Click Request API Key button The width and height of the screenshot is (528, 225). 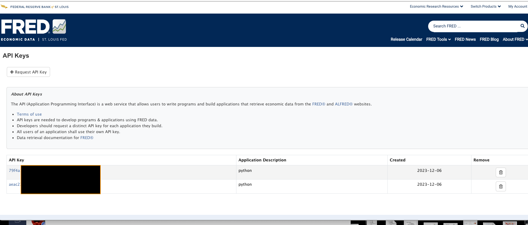click(28, 72)
